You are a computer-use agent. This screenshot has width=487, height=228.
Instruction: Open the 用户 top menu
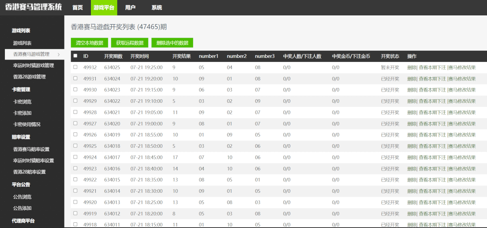130,8
